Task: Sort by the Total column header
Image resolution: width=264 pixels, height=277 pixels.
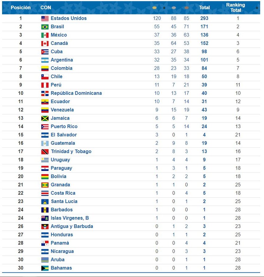Action: (x=204, y=7)
